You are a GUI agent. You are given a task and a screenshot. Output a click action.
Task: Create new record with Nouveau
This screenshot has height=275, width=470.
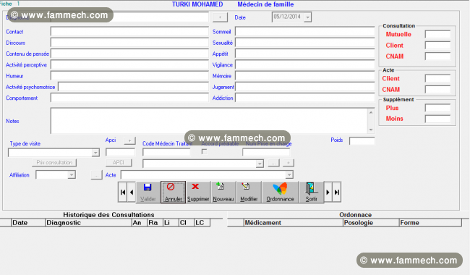tap(223, 192)
